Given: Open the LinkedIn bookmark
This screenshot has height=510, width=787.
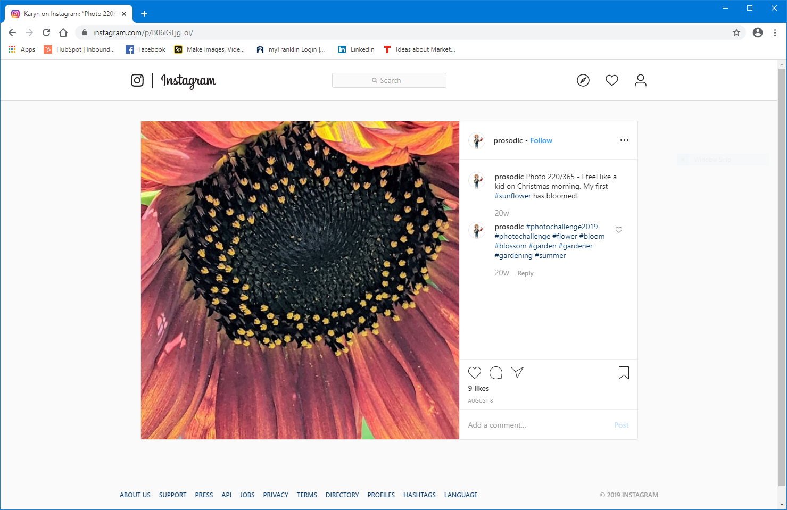Looking at the screenshot, I should tap(356, 49).
